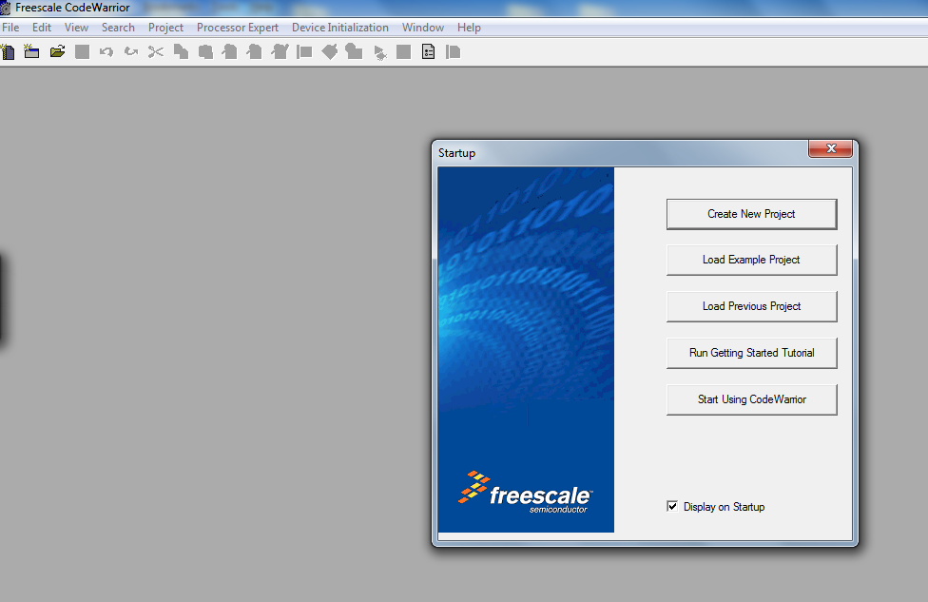Click the Debug icon with bug arrow

[x=379, y=52]
